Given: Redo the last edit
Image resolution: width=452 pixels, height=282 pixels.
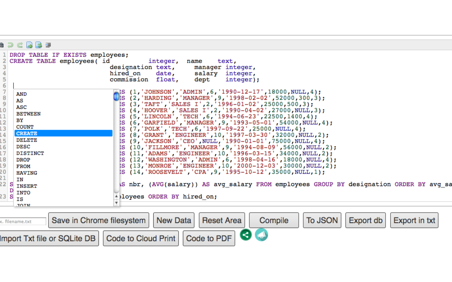Looking at the screenshot, I should click(x=19, y=45).
